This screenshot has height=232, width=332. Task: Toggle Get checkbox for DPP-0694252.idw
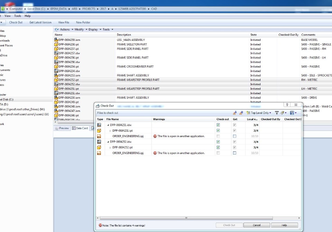click(234, 142)
